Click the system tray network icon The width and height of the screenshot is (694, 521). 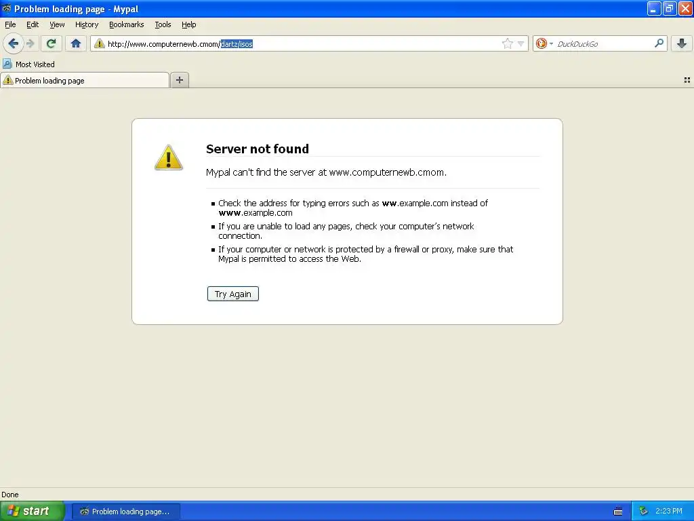click(643, 512)
